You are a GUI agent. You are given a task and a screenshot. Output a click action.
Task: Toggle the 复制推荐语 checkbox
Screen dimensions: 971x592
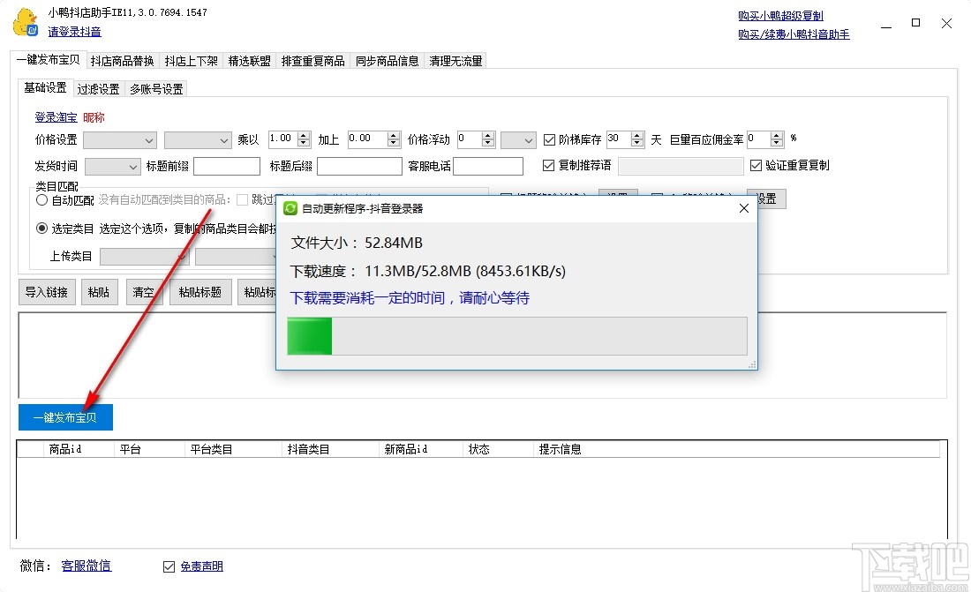tap(548, 165)
